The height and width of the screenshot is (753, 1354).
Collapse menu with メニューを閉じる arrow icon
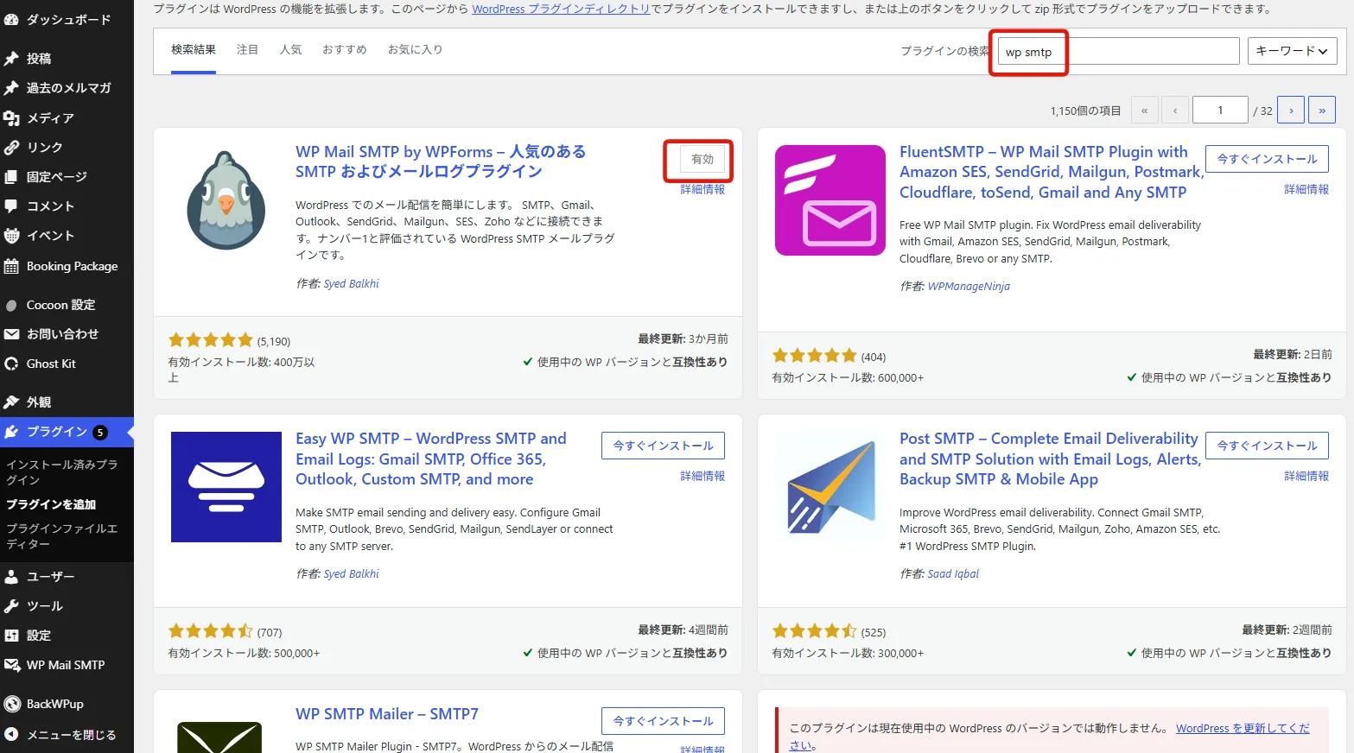point(11,735)
